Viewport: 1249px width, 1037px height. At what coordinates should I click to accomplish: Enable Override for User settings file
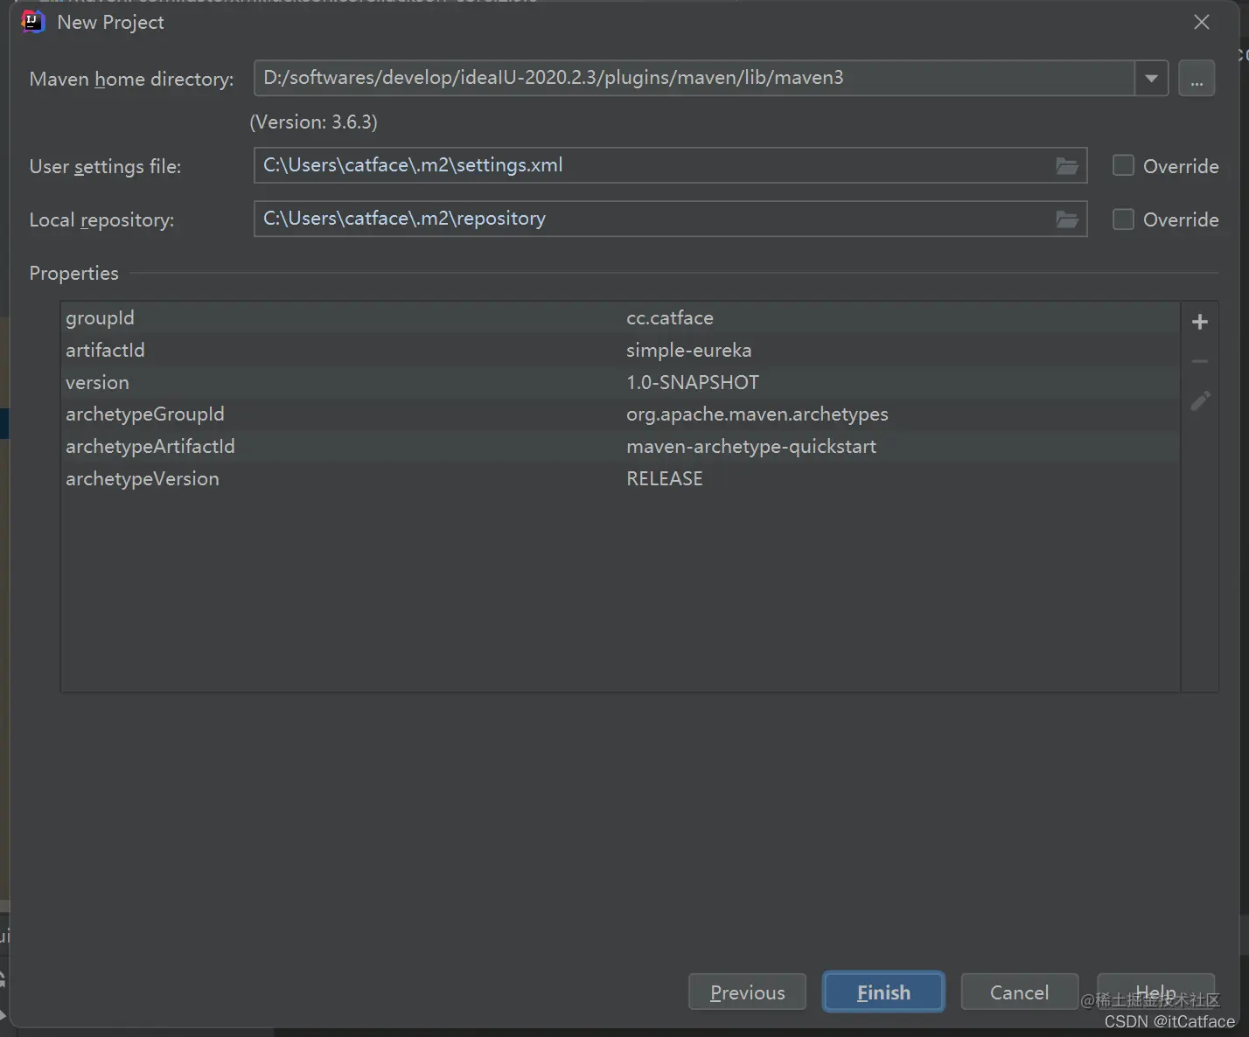pyautogui.click(x=1123, y=165)
